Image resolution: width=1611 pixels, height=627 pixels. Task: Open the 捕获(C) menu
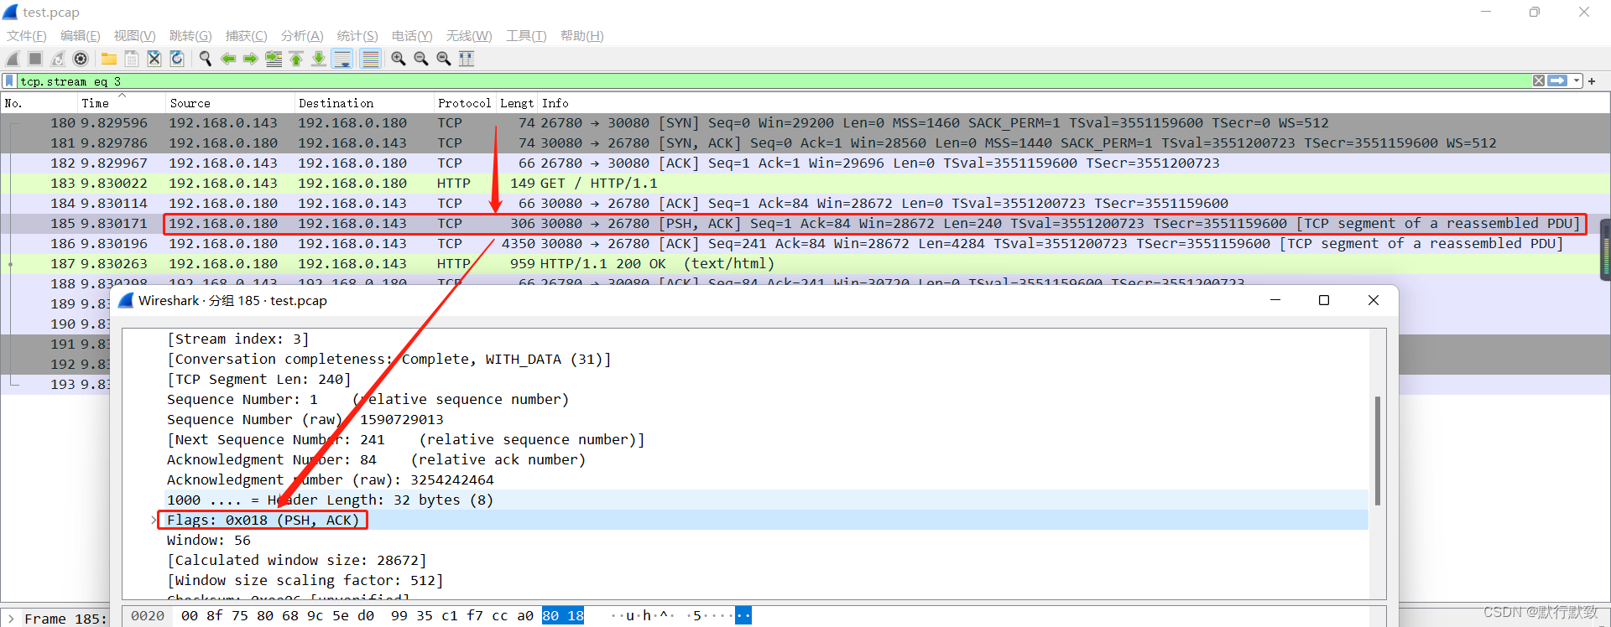247,36
